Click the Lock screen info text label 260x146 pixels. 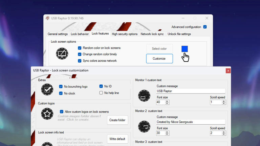(51, 132)
